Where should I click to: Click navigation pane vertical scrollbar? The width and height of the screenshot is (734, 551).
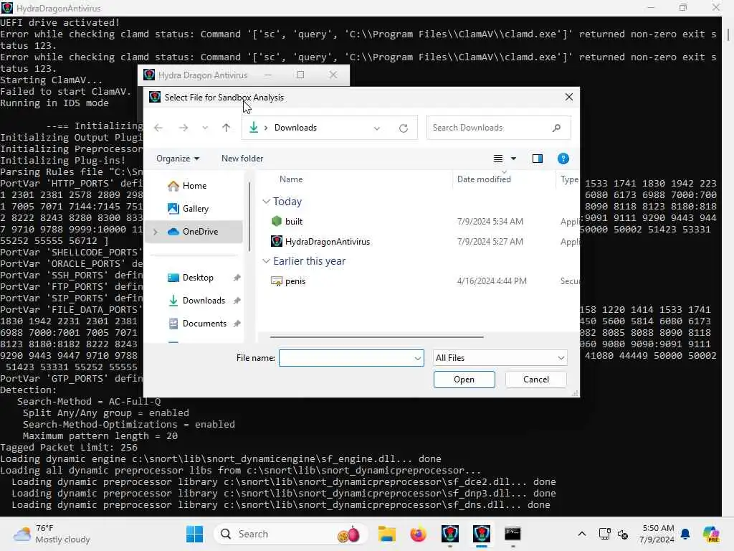tap(249, 215)
